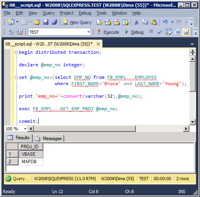Open the Query menu
Viewport: 200px width, 197px height.
[48, 13]
